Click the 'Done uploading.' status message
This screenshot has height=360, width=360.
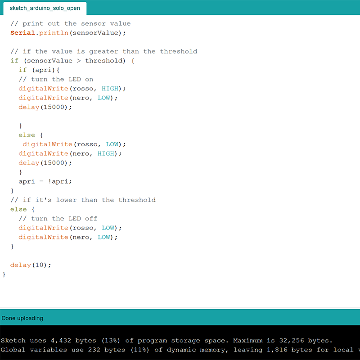click(23, 318)
